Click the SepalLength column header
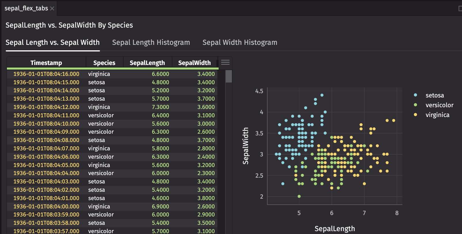 [x=147, y=63]
